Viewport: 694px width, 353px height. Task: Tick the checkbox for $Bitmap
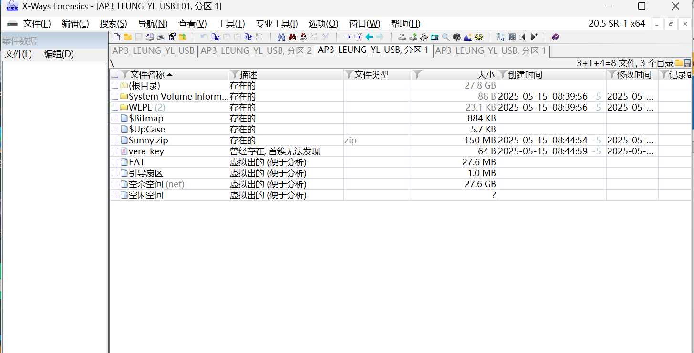click(x=115, y=118)
